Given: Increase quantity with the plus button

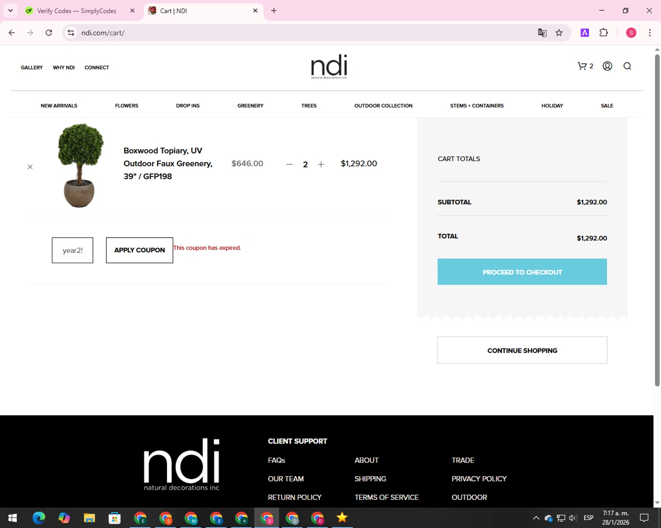Looking at the screenshot, I should (x=321, y=164).
